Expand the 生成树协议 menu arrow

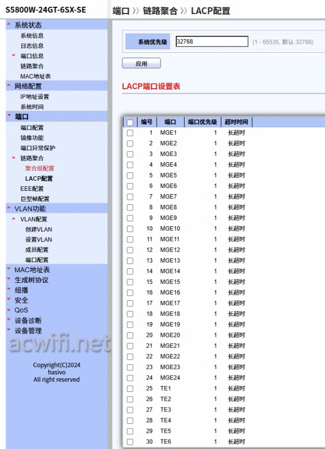point(9,279)
